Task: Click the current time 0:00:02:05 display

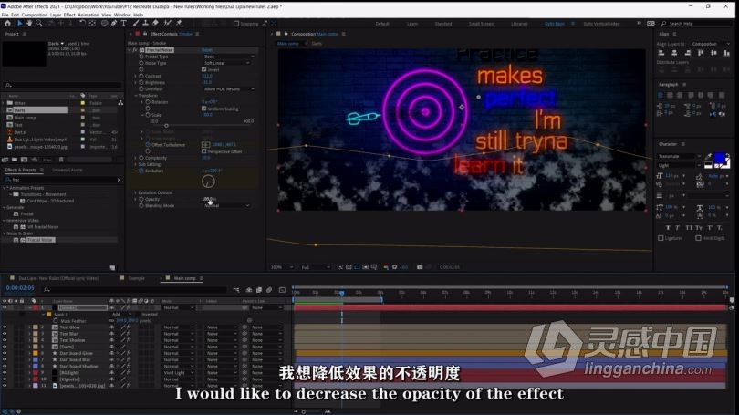Action: (20, 288)
